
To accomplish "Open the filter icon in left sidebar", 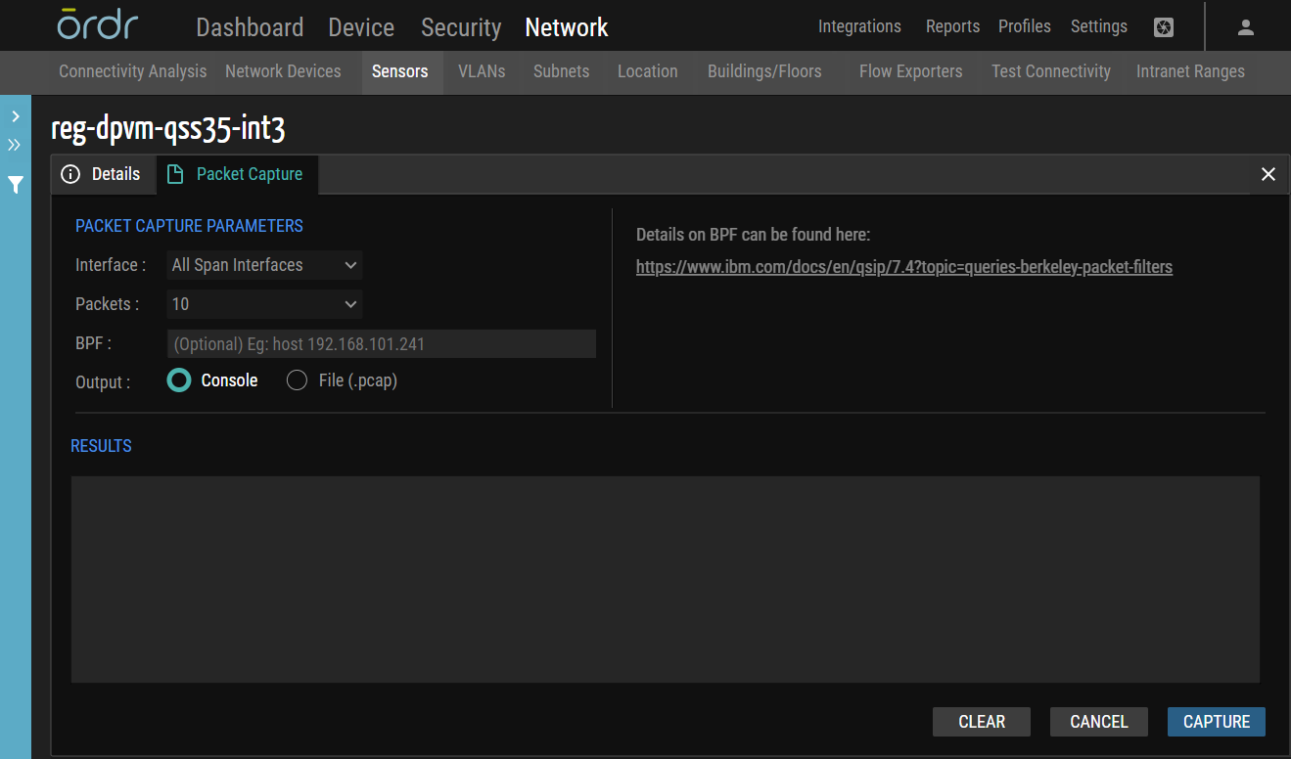I will click(x=15, y=184).
